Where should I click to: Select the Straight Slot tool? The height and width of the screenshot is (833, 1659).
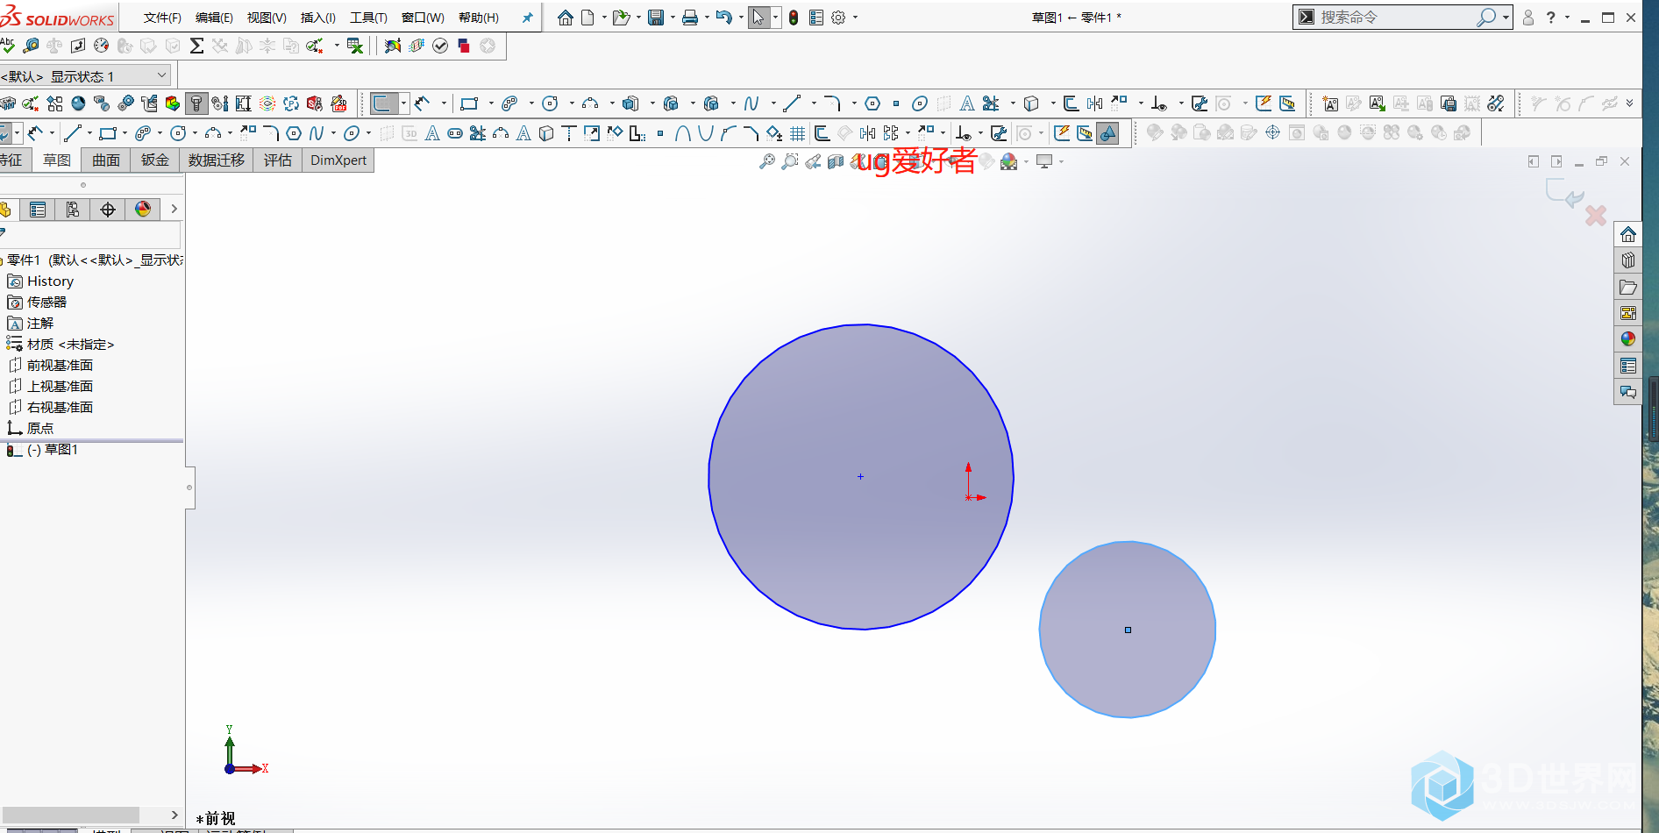(455, 133)
